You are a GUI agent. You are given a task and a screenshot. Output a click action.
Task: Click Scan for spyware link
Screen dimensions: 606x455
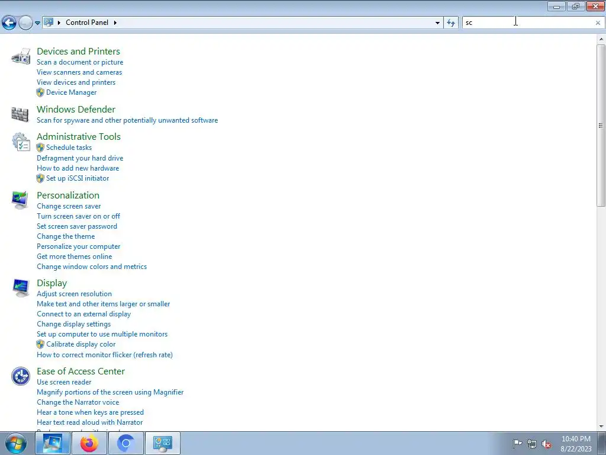pyautogui.click(x=127, y=120)
